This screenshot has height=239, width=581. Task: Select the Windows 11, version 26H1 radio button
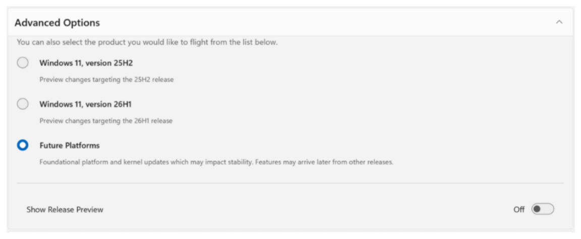coord(23,104)
